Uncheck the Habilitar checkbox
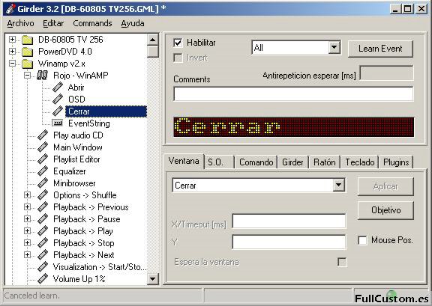The image size is (432, 306). [x=178, y=43]
